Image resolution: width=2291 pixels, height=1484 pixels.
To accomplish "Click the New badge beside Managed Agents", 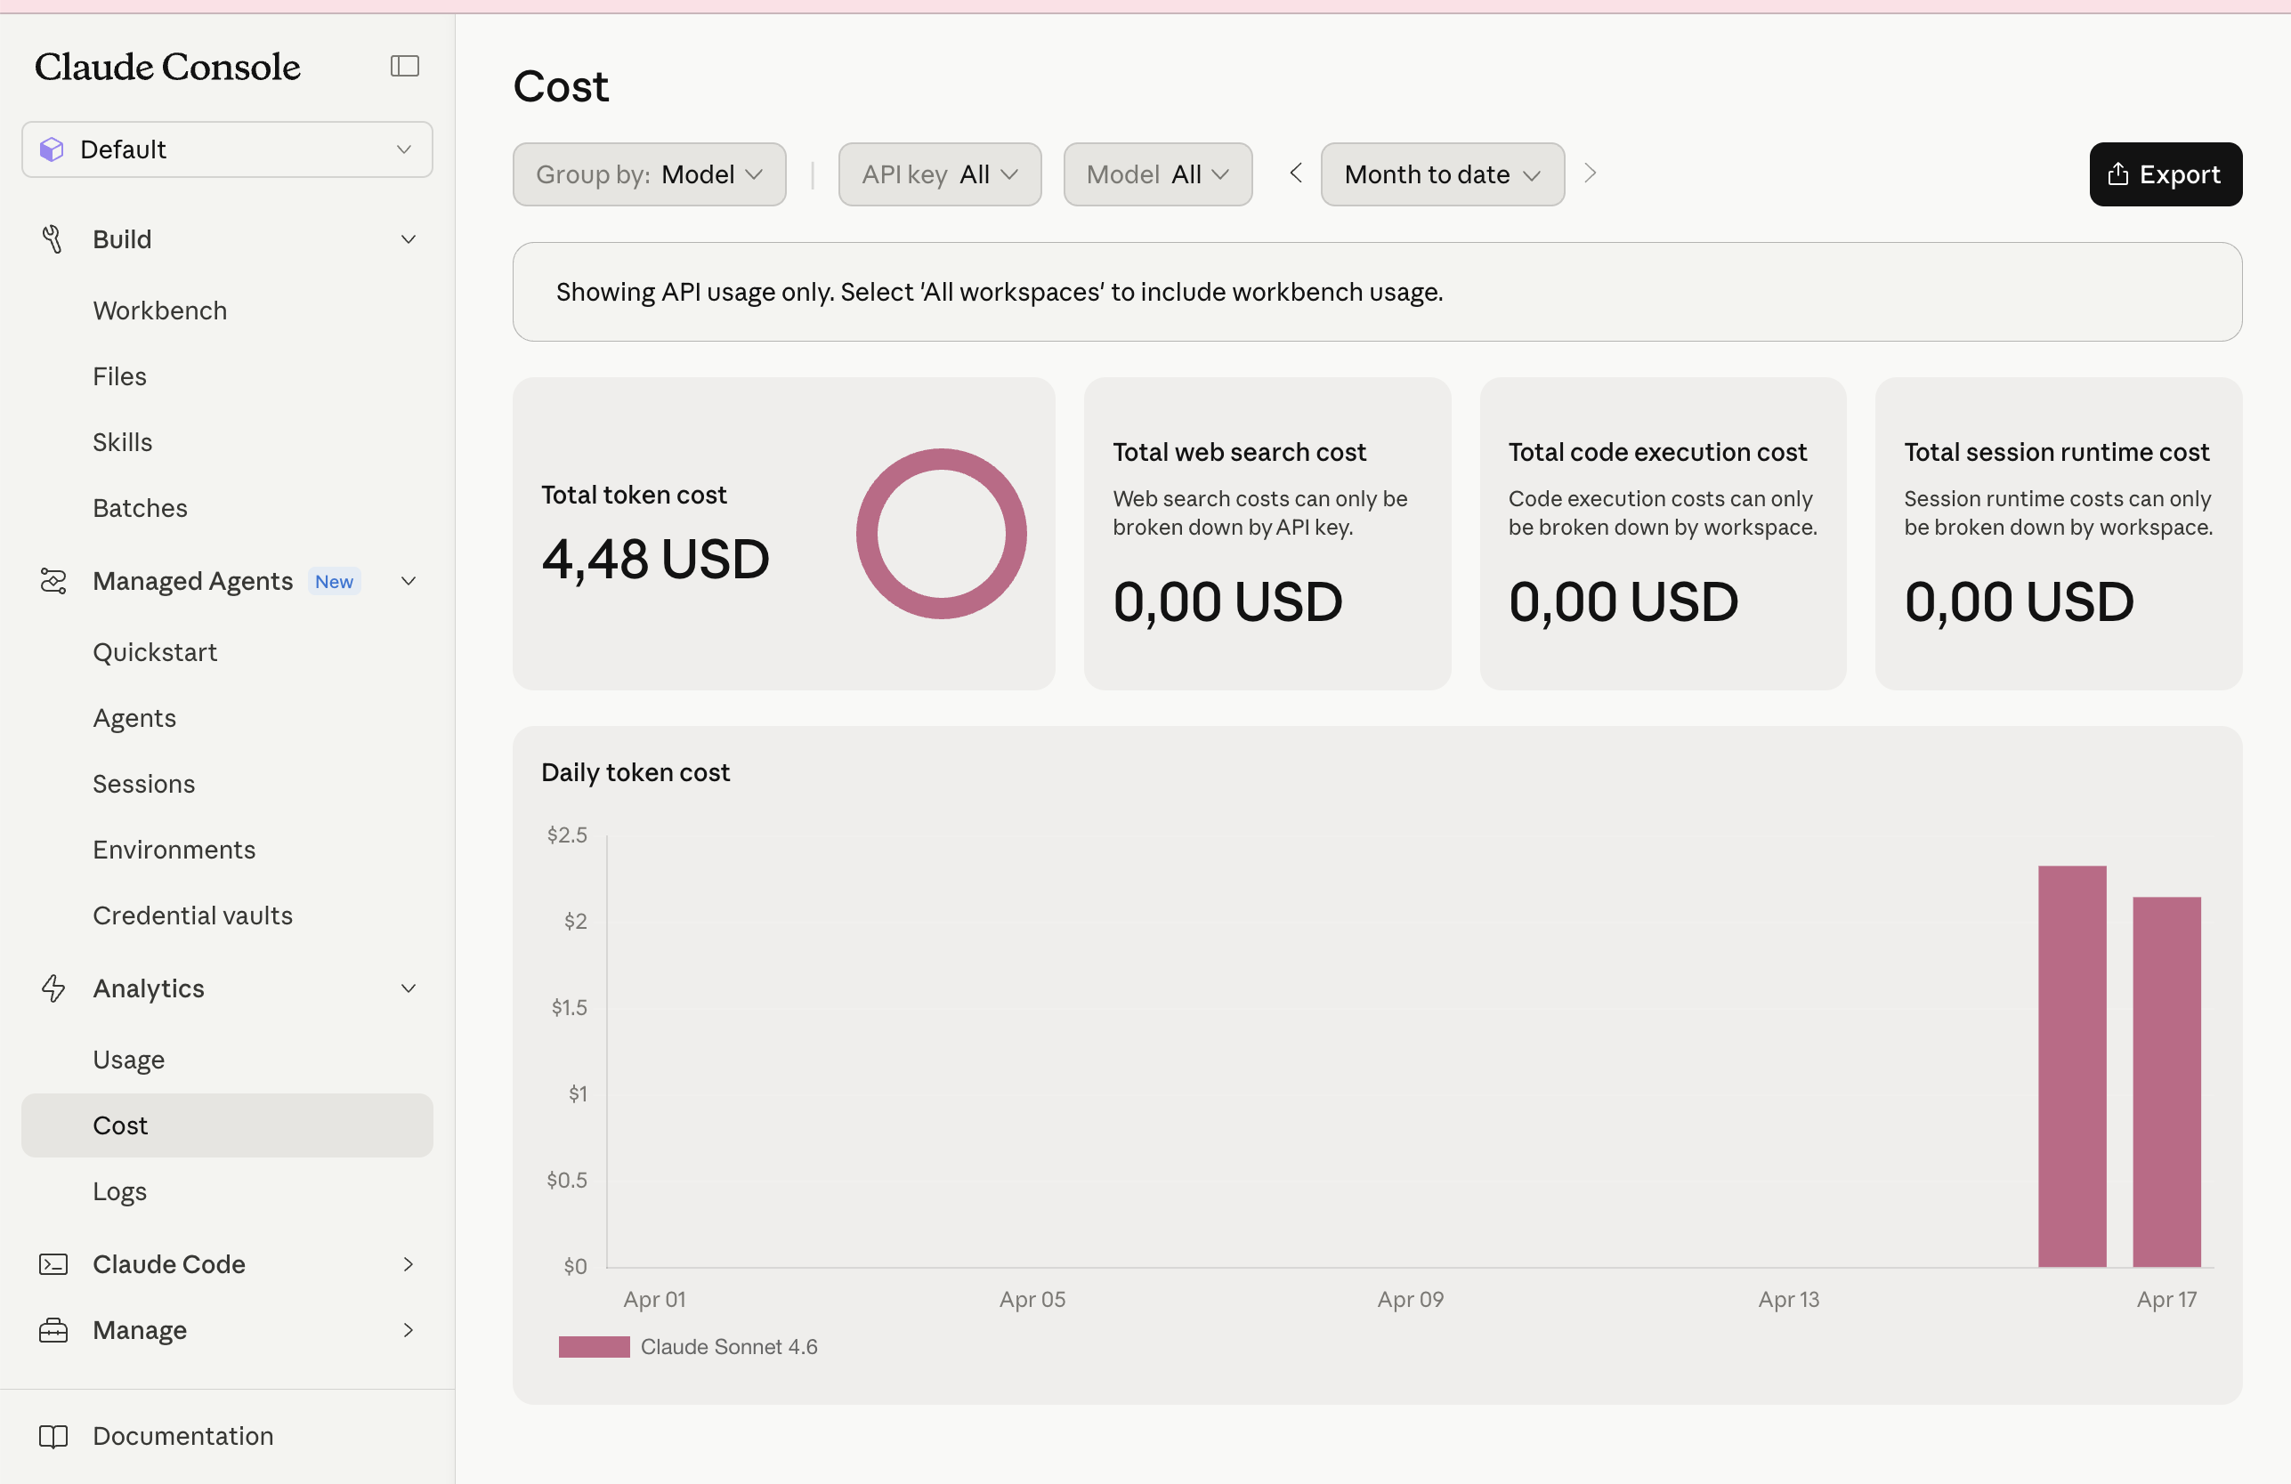I will [x=334, y=581].
